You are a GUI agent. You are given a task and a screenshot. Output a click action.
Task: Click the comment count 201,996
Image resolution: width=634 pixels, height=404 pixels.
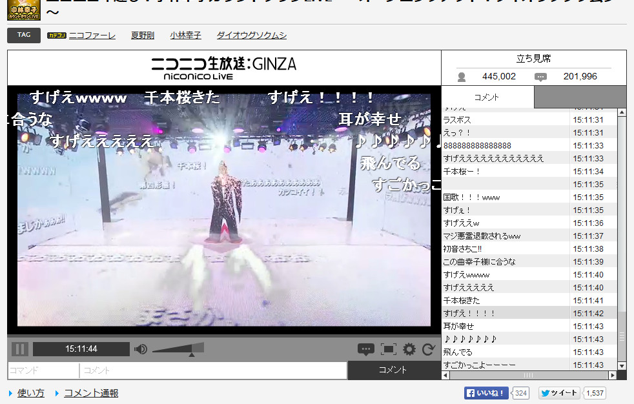(580, 76)
